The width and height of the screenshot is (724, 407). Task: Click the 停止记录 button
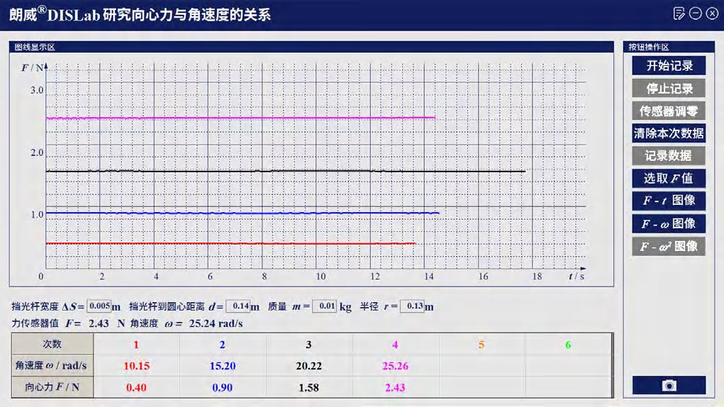(669, 89)
